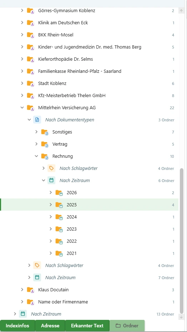187x332 pixels.
Task: Collapse the 6 Ordner Nach Zeitraum group
Action: (44, 180)
